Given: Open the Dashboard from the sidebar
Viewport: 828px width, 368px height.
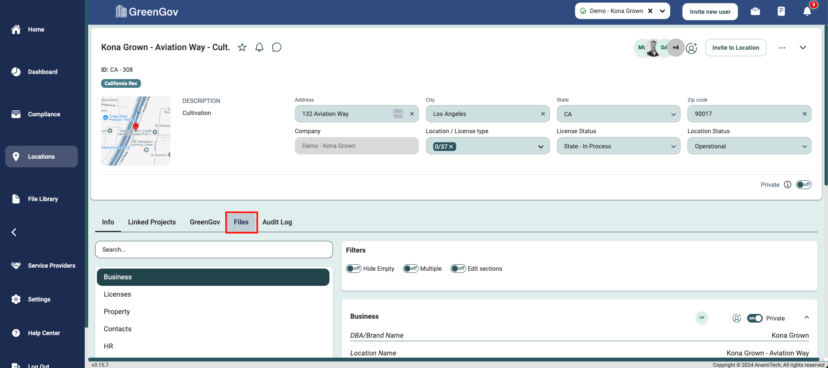Looking at the screenshot, I should 34,72.
